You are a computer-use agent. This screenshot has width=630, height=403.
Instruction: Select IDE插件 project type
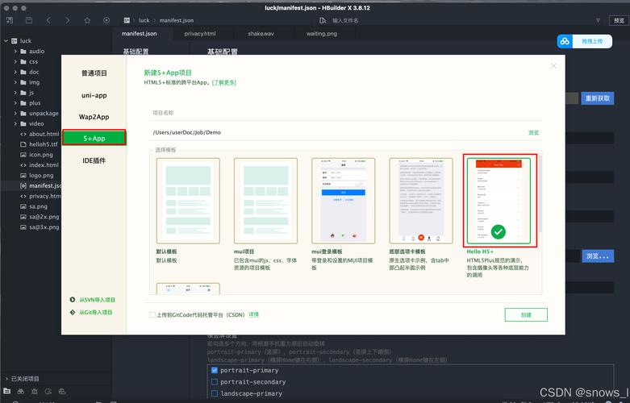click(x=94, y=160)
